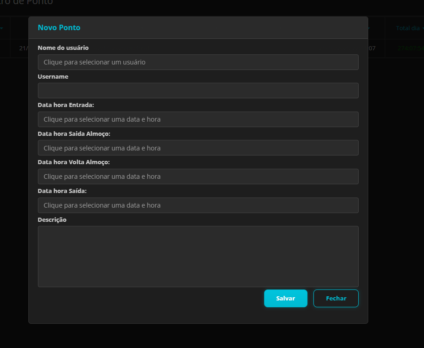424x348 pixels.
Task: Open the 'Data hora Saída' date picker
Action: click(198, 205)
